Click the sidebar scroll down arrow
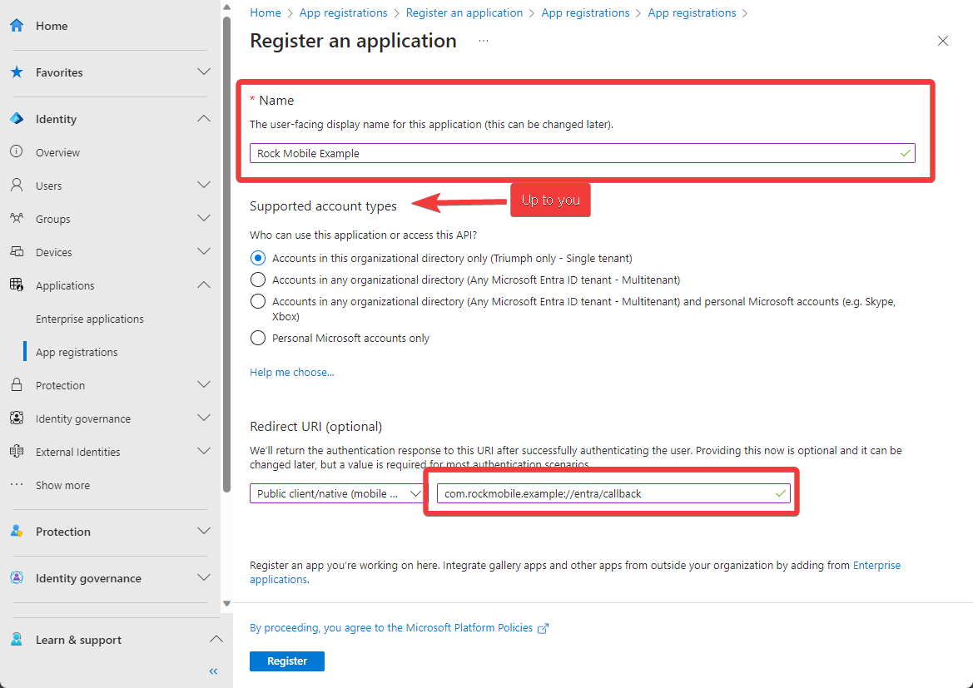 (226, 603)
